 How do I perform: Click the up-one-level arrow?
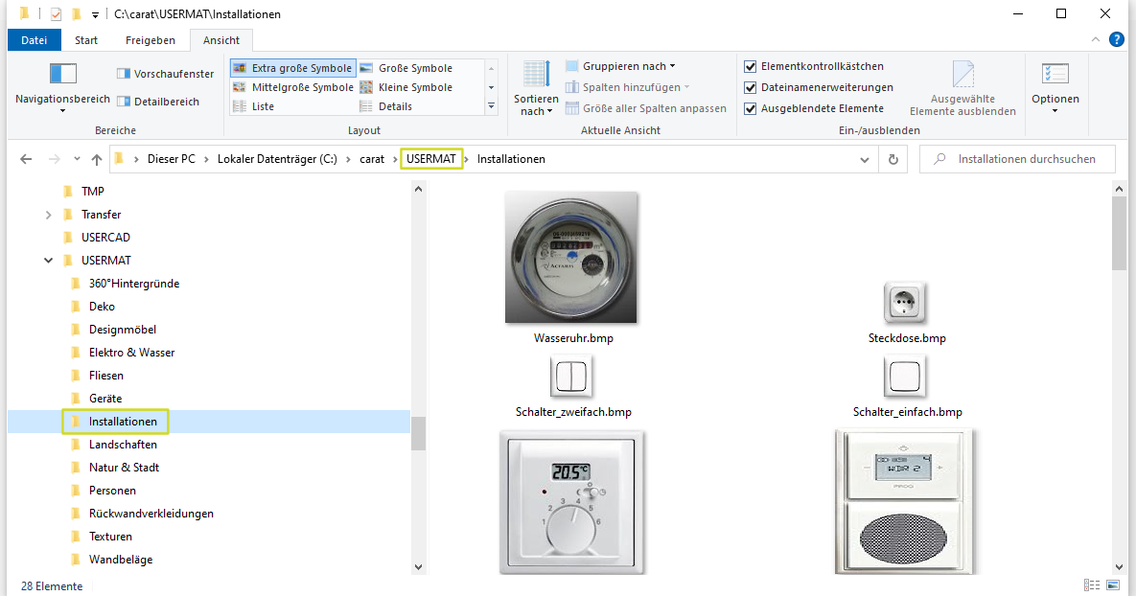pyautogui.click(x=96, y=159)
